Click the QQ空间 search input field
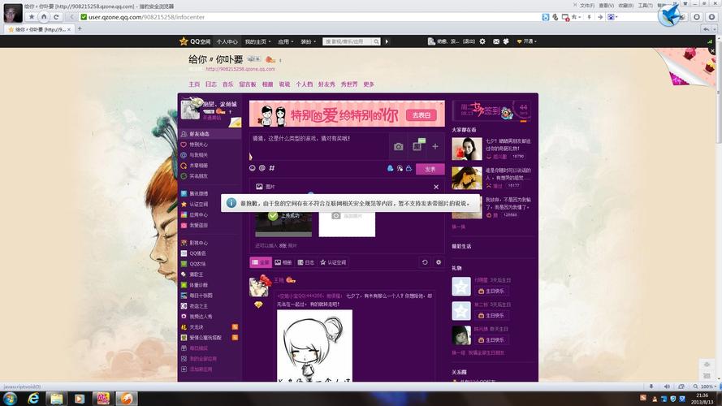 (x=348, y=41)
